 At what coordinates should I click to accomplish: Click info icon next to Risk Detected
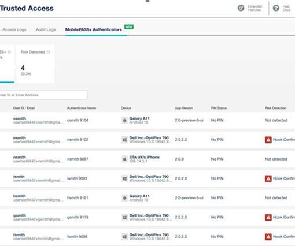pyautogui.click(x=48, y=52)
